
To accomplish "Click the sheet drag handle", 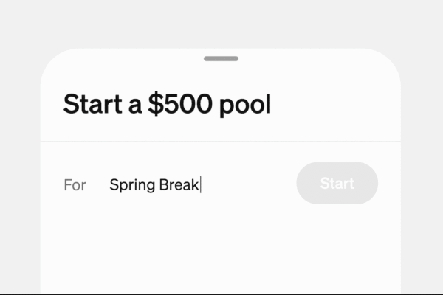I will 221,58.
